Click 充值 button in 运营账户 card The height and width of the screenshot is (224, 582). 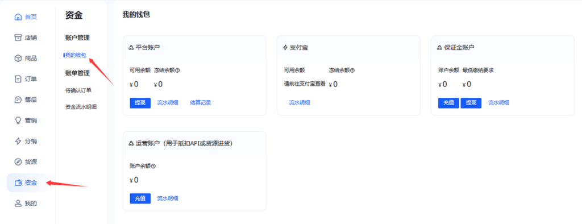tap(140, 199)
